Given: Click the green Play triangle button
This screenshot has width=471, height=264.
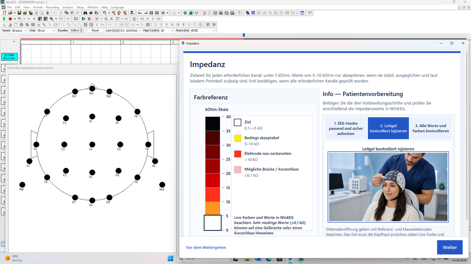Looking at the screenshot, I should [x=4, y=18].
